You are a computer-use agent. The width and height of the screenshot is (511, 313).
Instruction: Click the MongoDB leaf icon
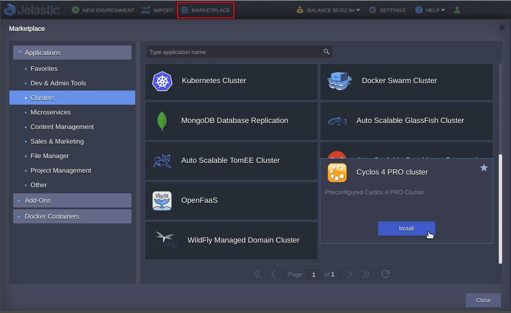pyautogui.click(x=162, y=121)
